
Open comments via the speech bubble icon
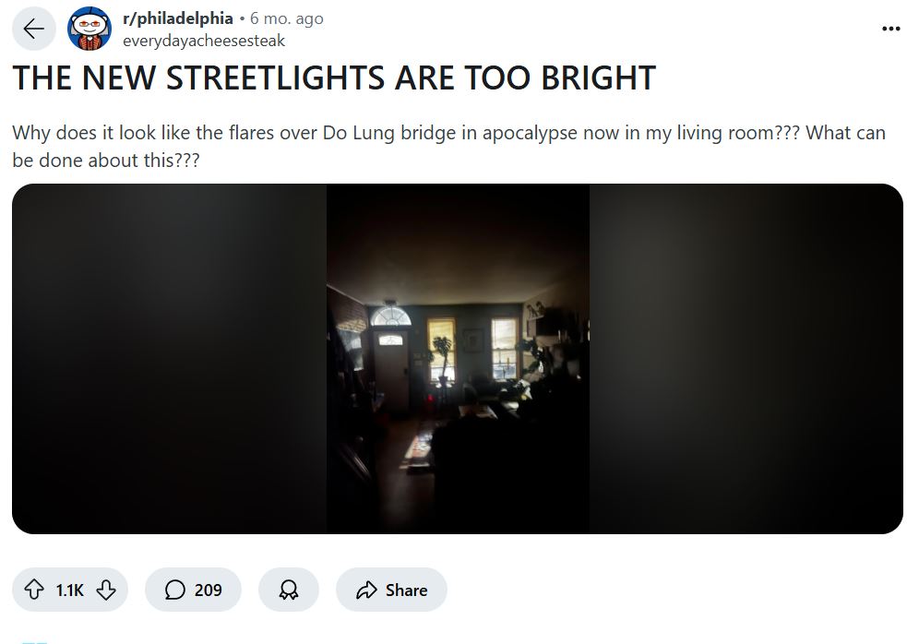pyautogui.click(x=173, y=590)
